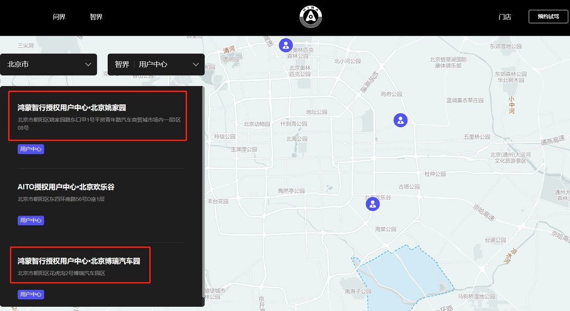Click the 地坛公园 label on the map
The image size is (570, 311).
(317, 112)
